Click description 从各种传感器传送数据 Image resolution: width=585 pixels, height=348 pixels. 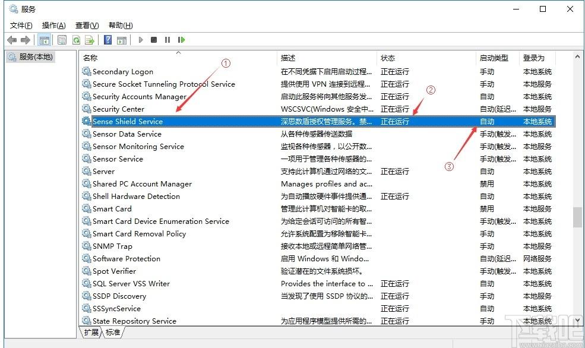click(x=317, y=134)
